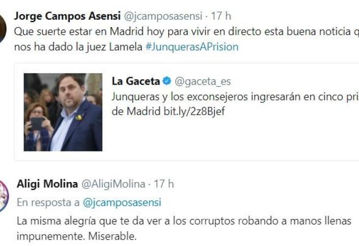This screenshot has width=359, height=246.
Task: Open Aligi Molina's reply text
Action: point(184,229)
